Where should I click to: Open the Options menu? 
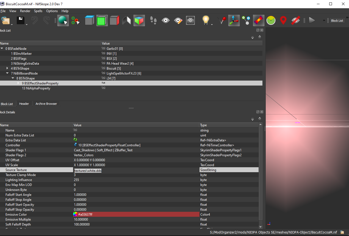tap(52, 11)
